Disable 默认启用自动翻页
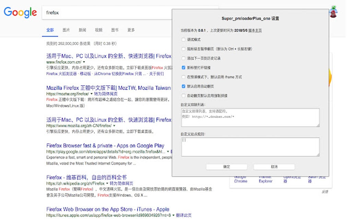This screenshot has height=219, width=350. click(183, 86)
